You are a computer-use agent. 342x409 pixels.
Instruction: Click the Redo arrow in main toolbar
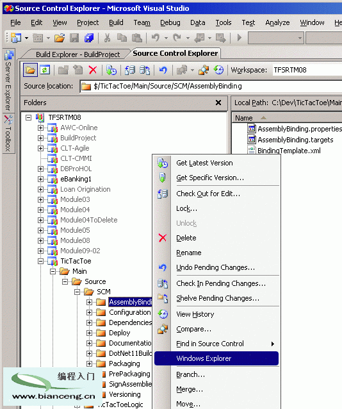click(x=177, y=38)
